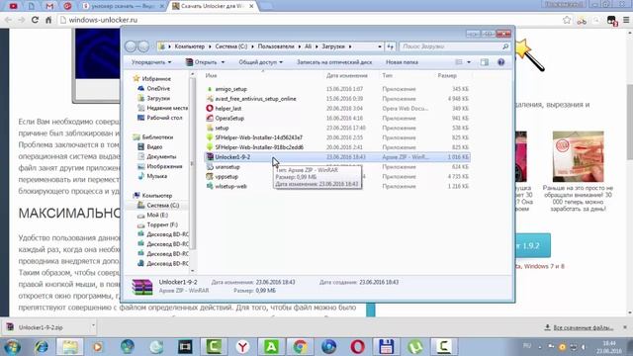Viewport: 633px width, 356px height.
Task: Click the download 1.9.2 button on webpage
Action: (x=532, y=245)
